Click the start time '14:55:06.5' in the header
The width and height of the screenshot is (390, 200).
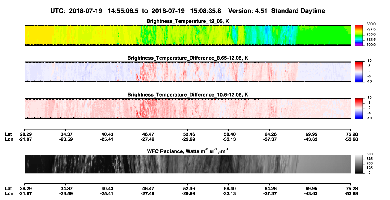[x=124, y=11]
